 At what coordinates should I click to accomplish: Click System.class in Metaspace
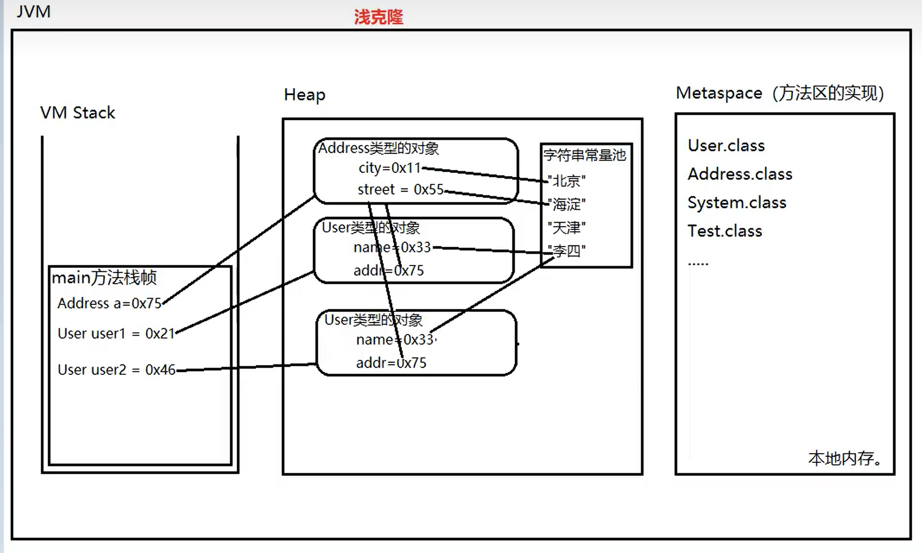(737, 202)
